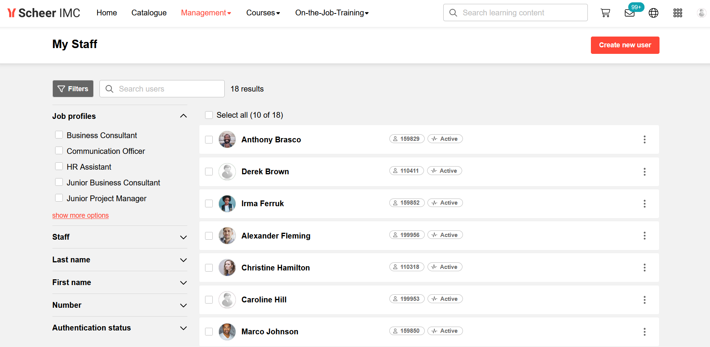Open the On-the-Job-Training dropdown menu
The image size is (710, 347).
tap(332, 13)
